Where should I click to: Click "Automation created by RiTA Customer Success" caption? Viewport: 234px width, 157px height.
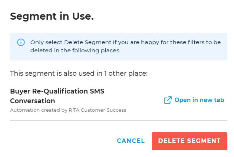(x=68, y=110)
